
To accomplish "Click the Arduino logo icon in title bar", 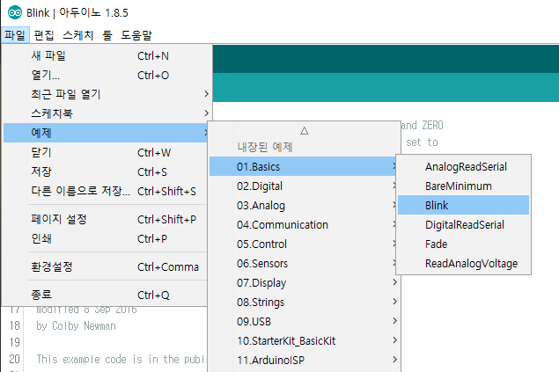I will tap(15, 13).
